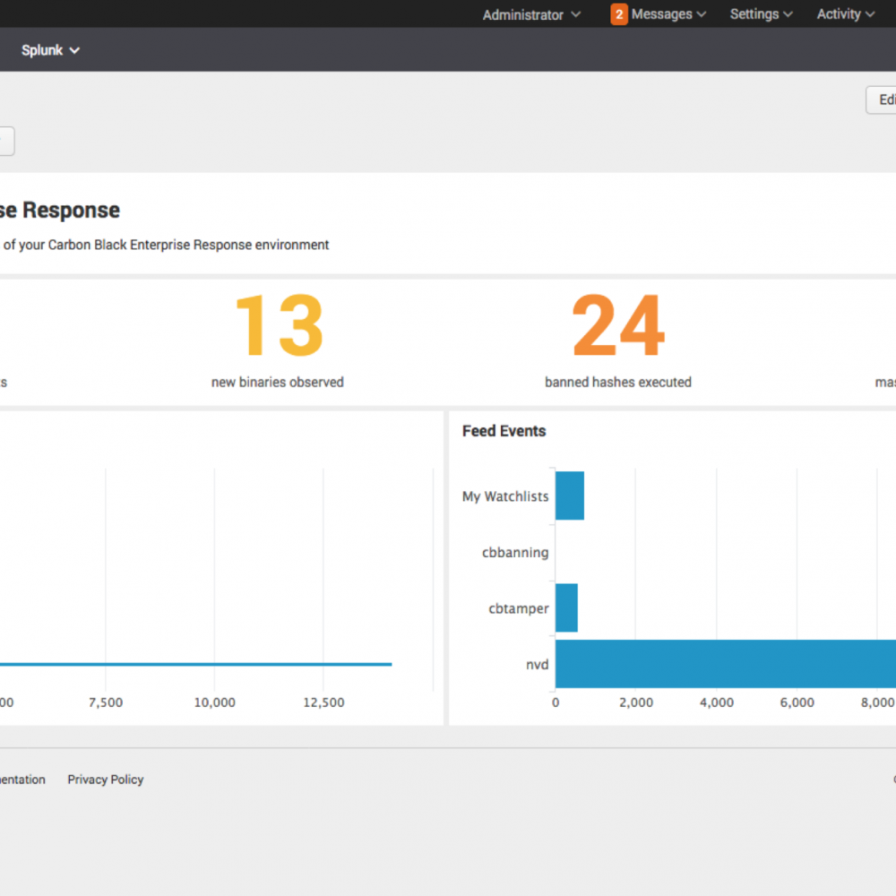The image size is (896, 896).
Task: Click the 24 banned hashes value
Action: (x=618, y=327)
